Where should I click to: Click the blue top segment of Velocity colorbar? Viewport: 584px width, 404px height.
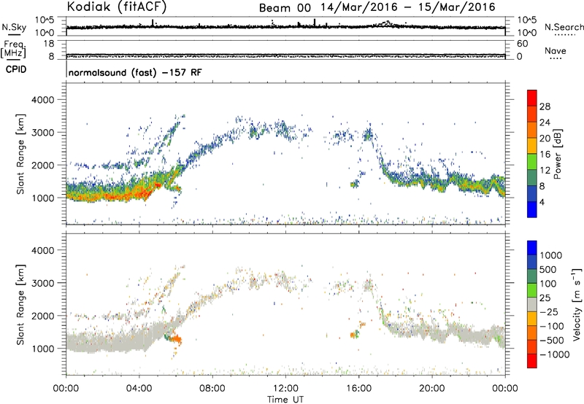click(532, 248)
